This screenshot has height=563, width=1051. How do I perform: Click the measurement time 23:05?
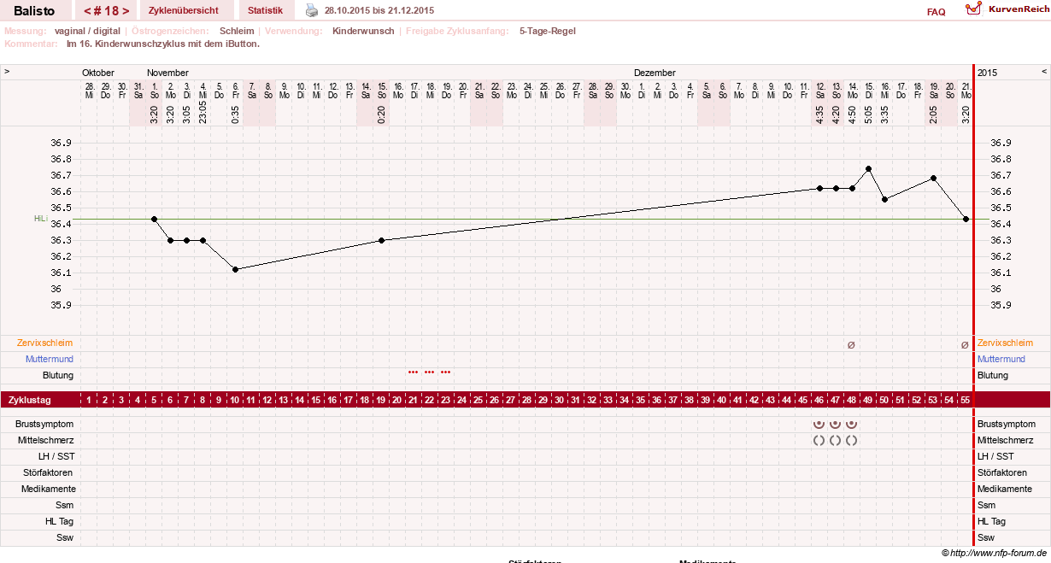tap(203, 112)
